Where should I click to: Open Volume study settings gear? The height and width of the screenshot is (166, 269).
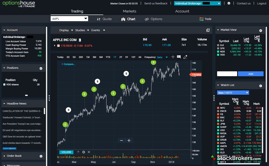(83, 152)
